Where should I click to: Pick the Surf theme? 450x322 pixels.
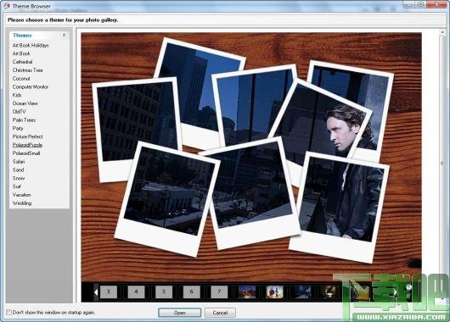pos(17,186)
